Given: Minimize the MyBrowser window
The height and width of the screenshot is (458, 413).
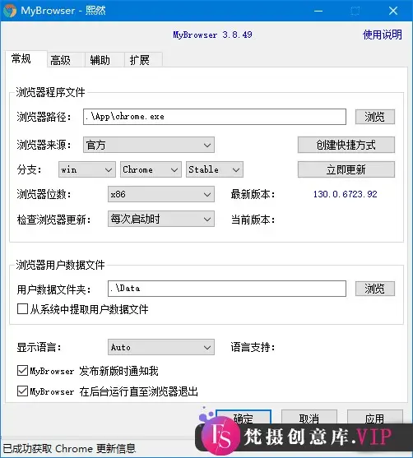Looking at the screenshot, I should [x=318, y=11].
